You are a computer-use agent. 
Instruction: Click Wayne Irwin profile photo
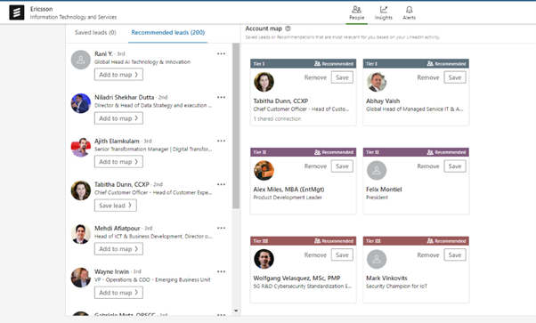[x=81, y=278]
